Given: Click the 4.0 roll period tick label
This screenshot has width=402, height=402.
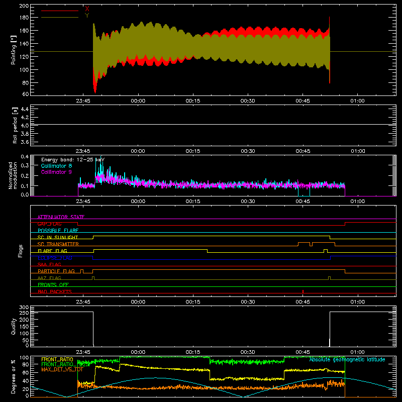Looking at the screenshot, I should 25,126.
